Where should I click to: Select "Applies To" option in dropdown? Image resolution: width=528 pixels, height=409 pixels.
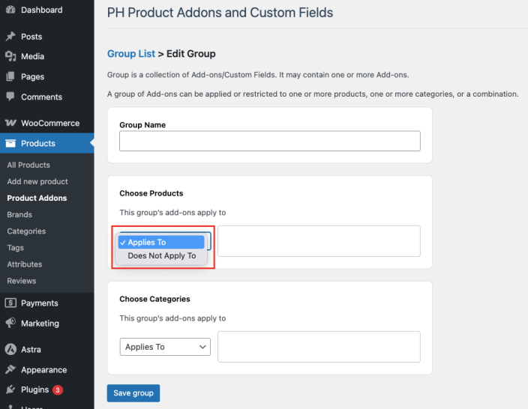[x=160, y=242]
